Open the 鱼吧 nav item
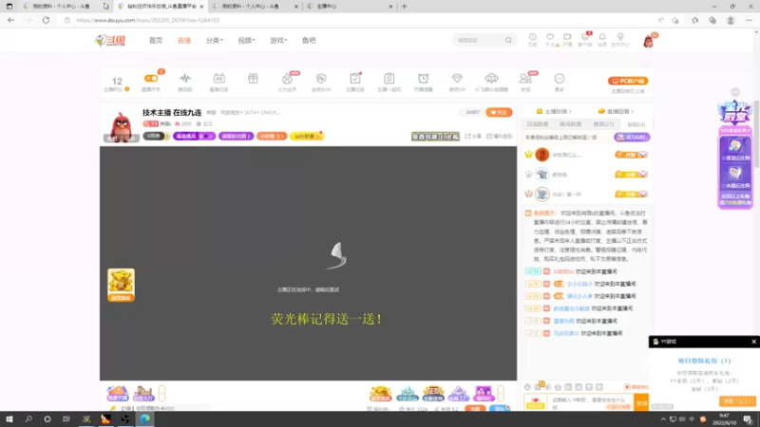This screenshot has width=760, height=427. [309, 40]
